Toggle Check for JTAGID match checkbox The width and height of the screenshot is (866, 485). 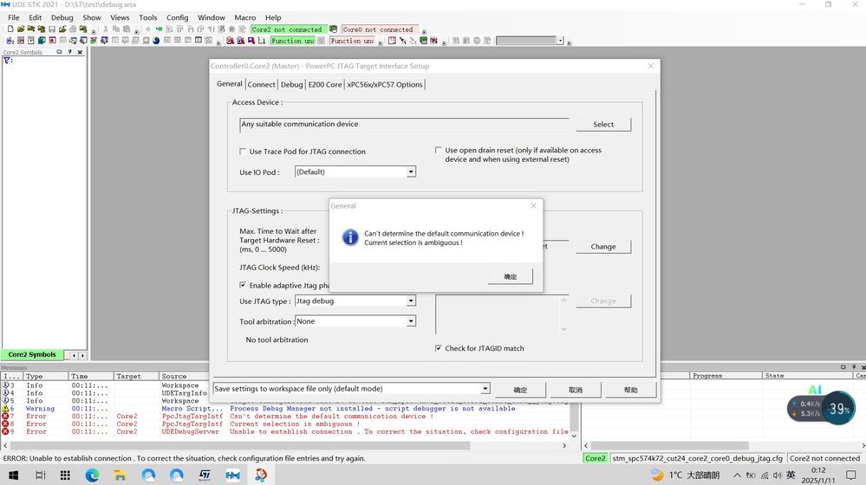coord(439,348)
